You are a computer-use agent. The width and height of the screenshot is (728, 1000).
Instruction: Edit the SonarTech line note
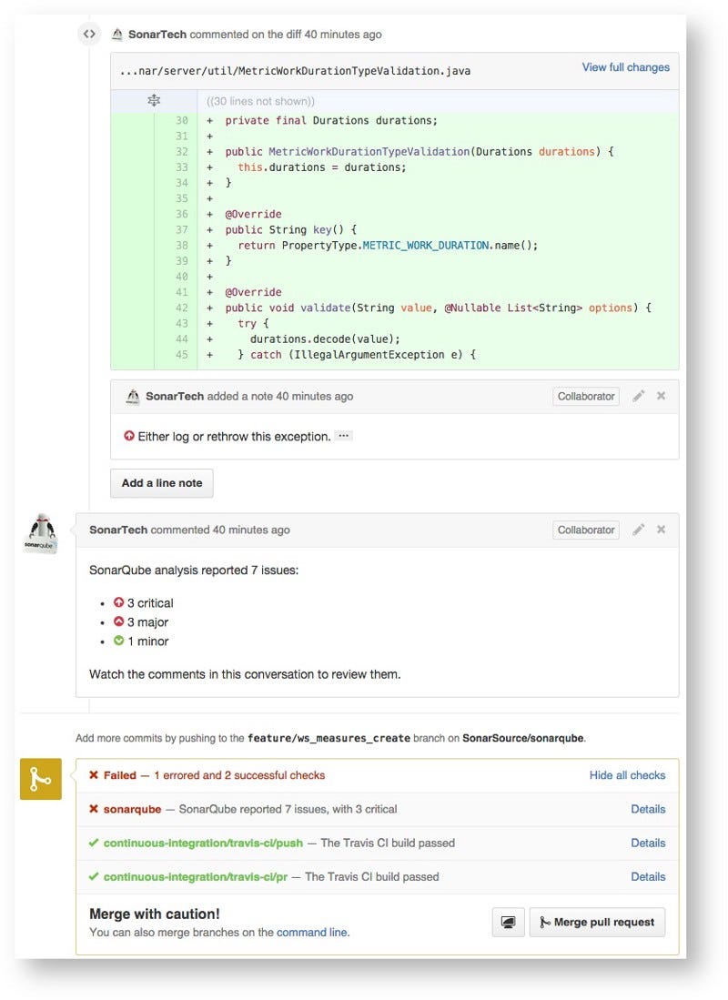[x=639, y=397]
